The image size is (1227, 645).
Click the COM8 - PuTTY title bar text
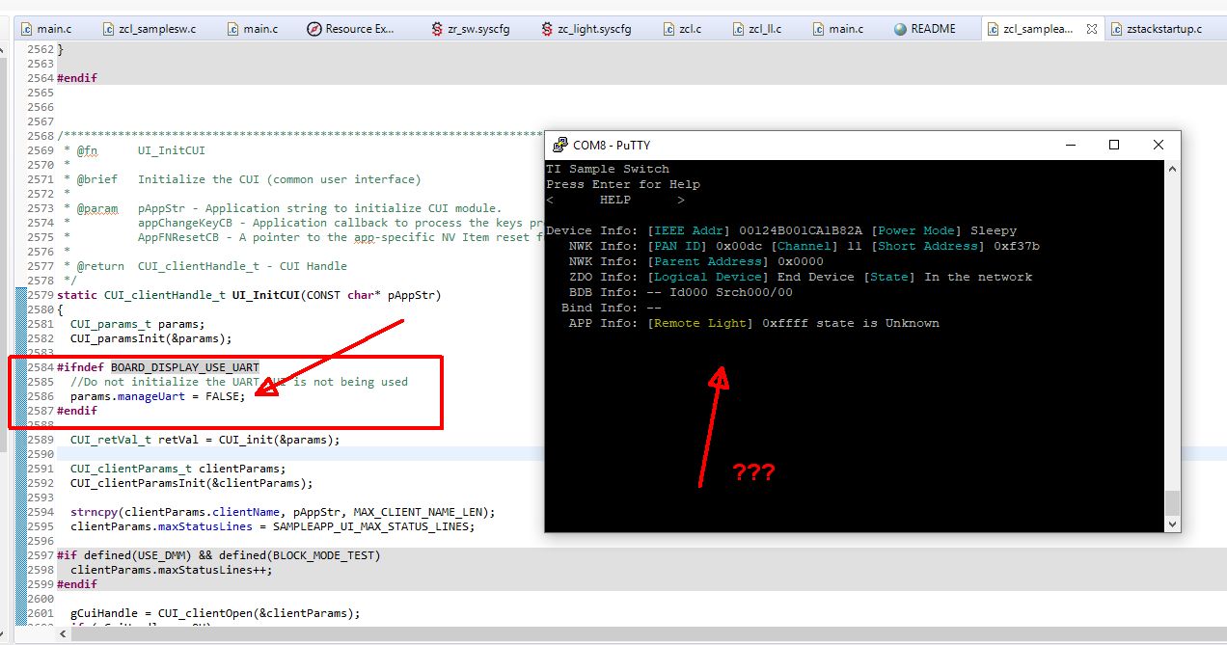(x=612, y=145)
